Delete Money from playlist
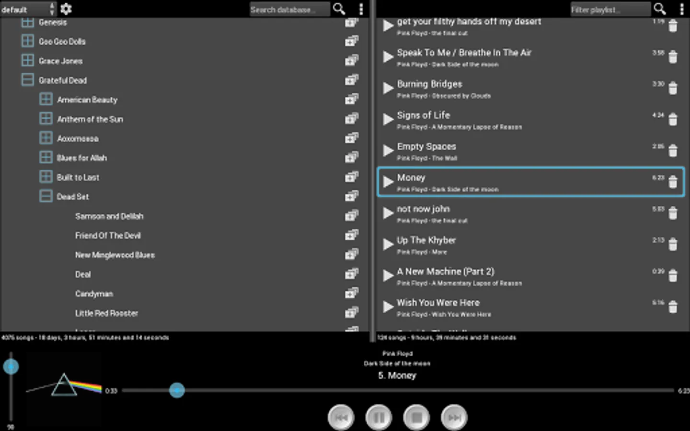690x431 pixels. coord(673,182)
